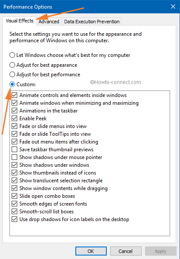This screenshot has height=259, width=180.
Task: Switch to the Advanced tab
Action: tap(49, 22)
